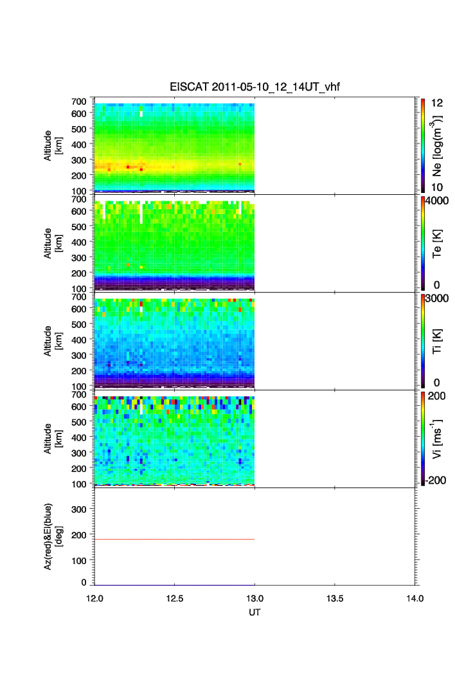
Task: Click the '0' minimum on Ti color bar
Action: (x=437, y=383)
